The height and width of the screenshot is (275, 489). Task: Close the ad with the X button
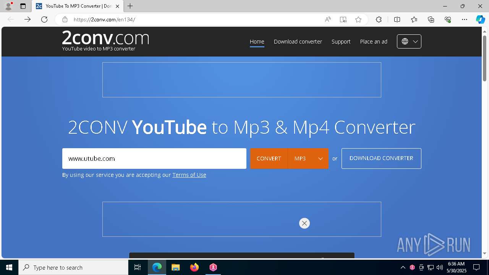click(x=304, y=223)
